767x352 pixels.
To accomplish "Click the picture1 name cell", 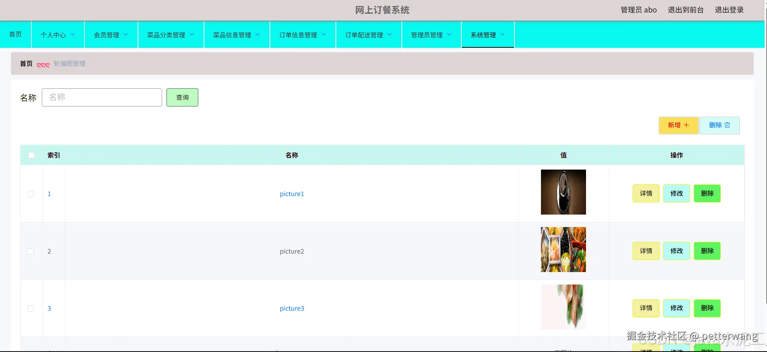I will pos(292,194).
